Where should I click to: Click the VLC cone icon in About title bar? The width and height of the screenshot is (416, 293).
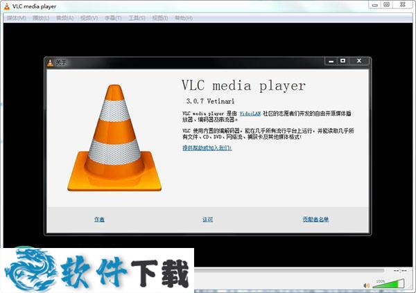[50, 63]
